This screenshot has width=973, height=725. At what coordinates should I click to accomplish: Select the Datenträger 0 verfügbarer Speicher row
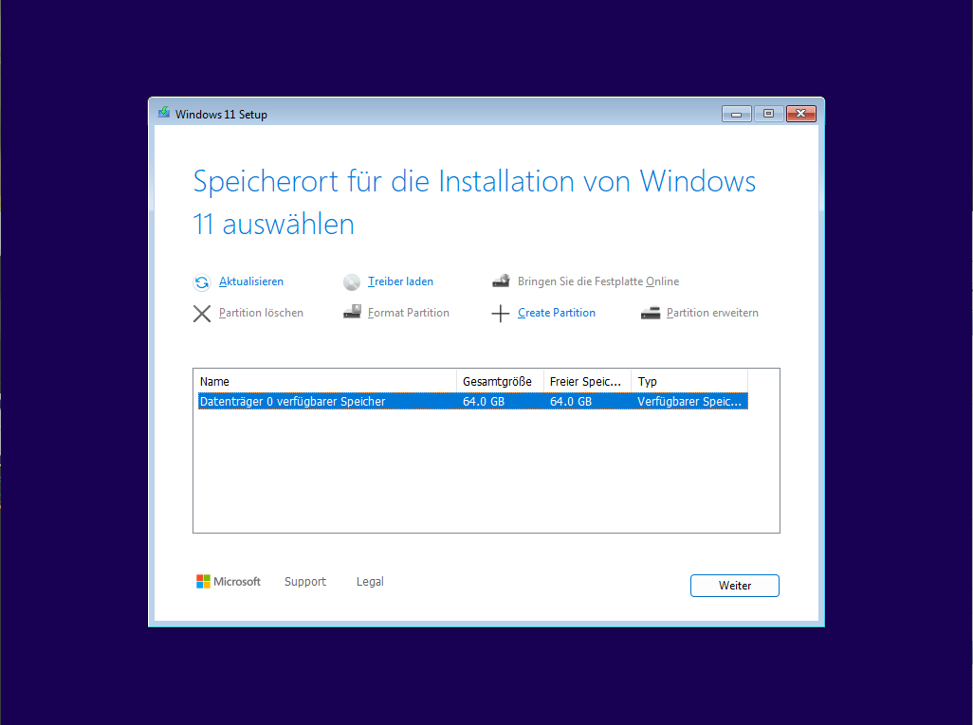pos(473,401)
